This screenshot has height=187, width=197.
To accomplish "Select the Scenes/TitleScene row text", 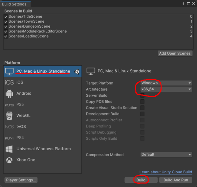I will click(25, 16).
